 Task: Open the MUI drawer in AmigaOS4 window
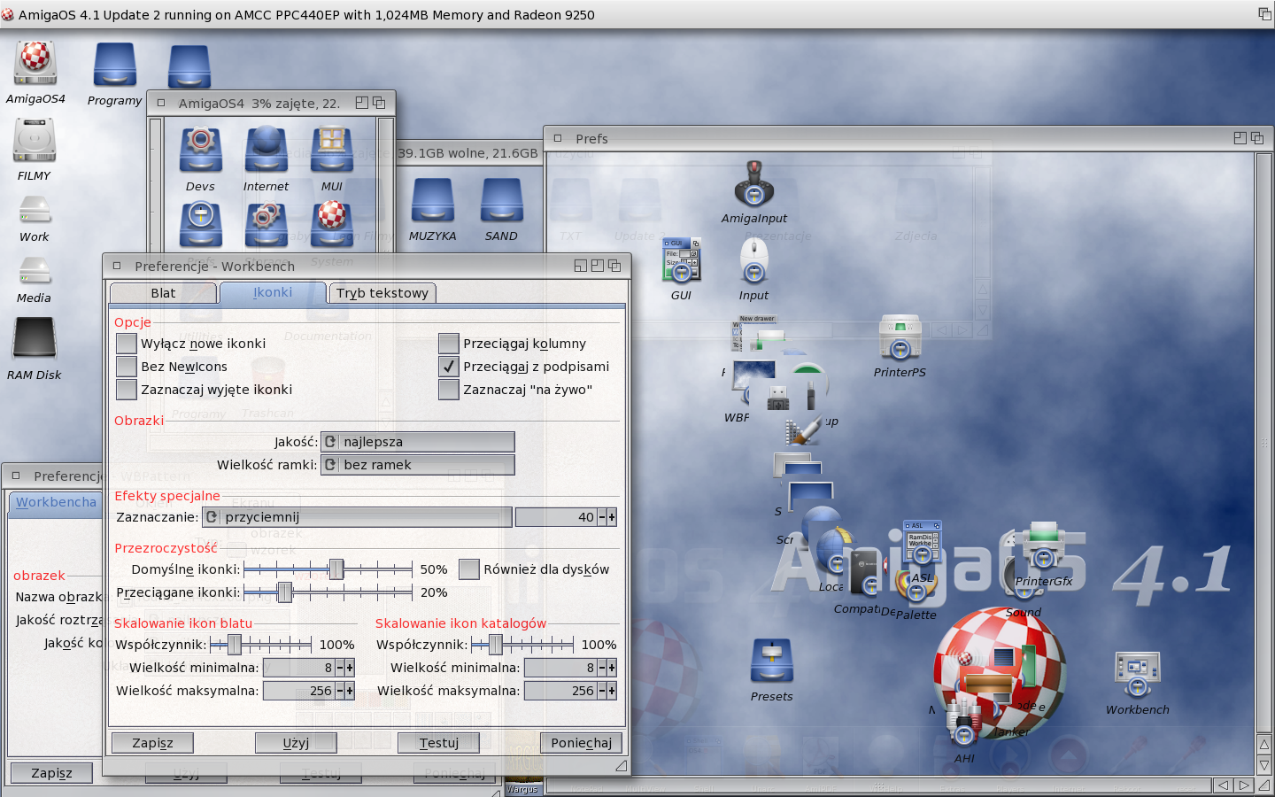coord(332,151)
